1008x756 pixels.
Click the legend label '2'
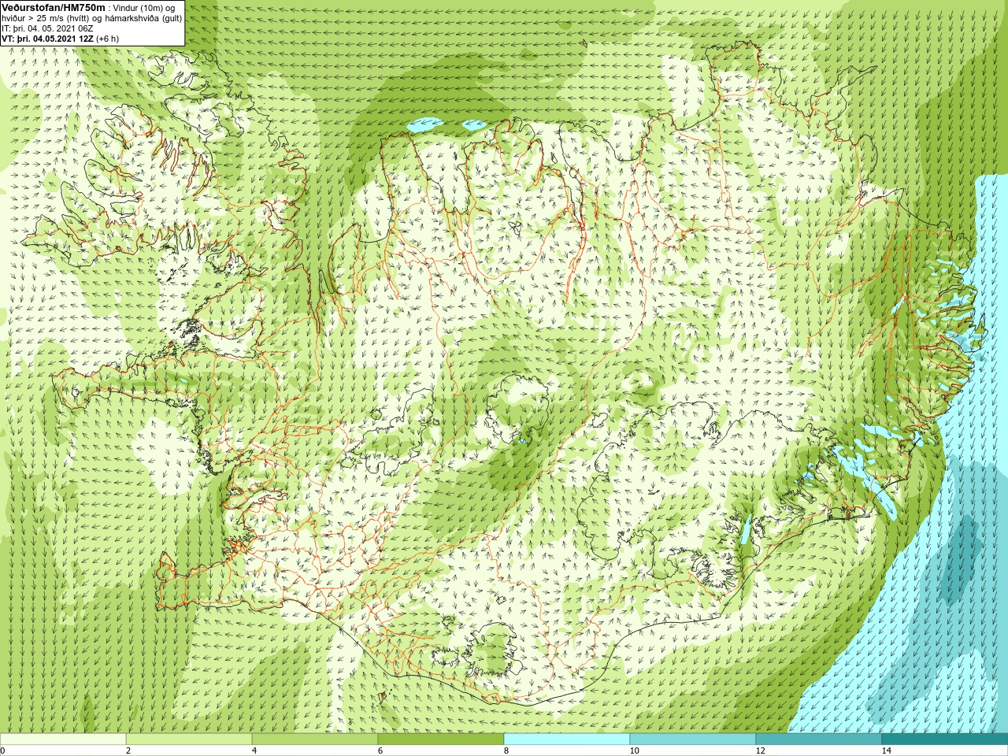[128, 750]
